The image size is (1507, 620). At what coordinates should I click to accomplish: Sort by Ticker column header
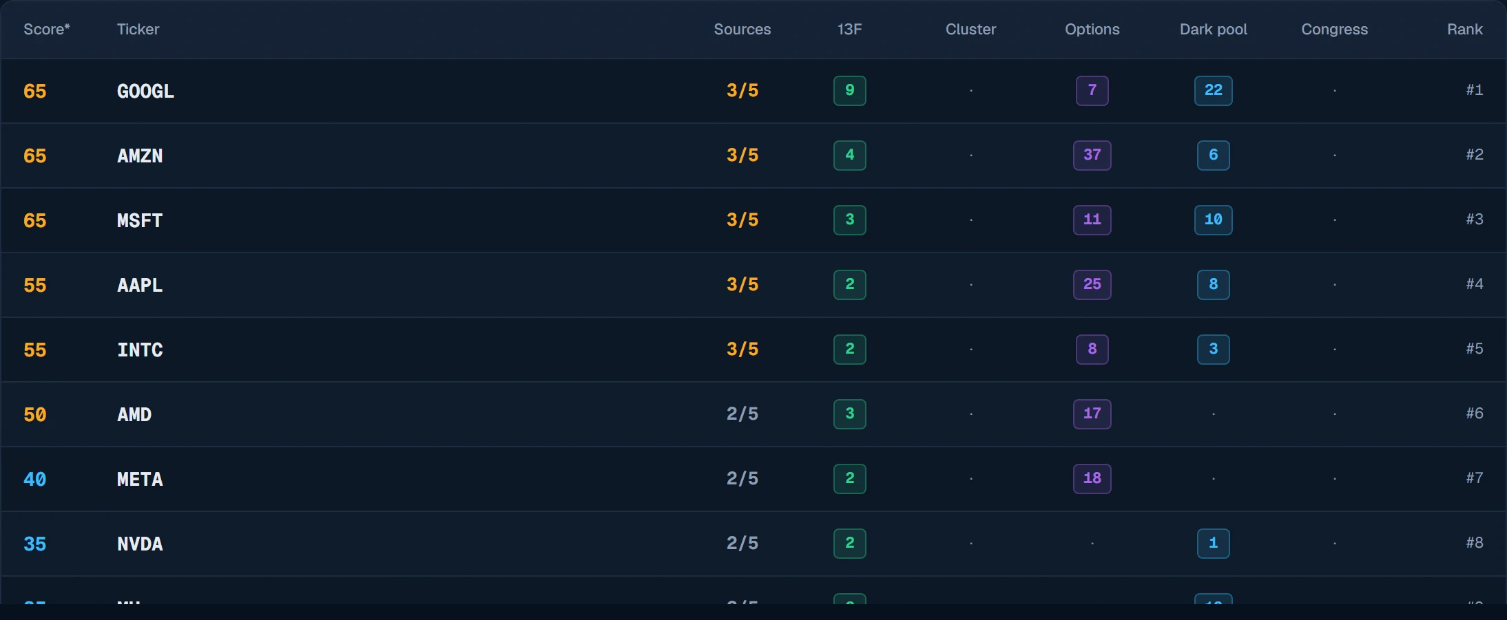(138, 29)
